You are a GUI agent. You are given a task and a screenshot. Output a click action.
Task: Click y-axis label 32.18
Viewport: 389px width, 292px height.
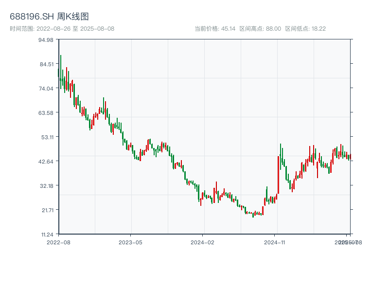click(x=47, y=186)
